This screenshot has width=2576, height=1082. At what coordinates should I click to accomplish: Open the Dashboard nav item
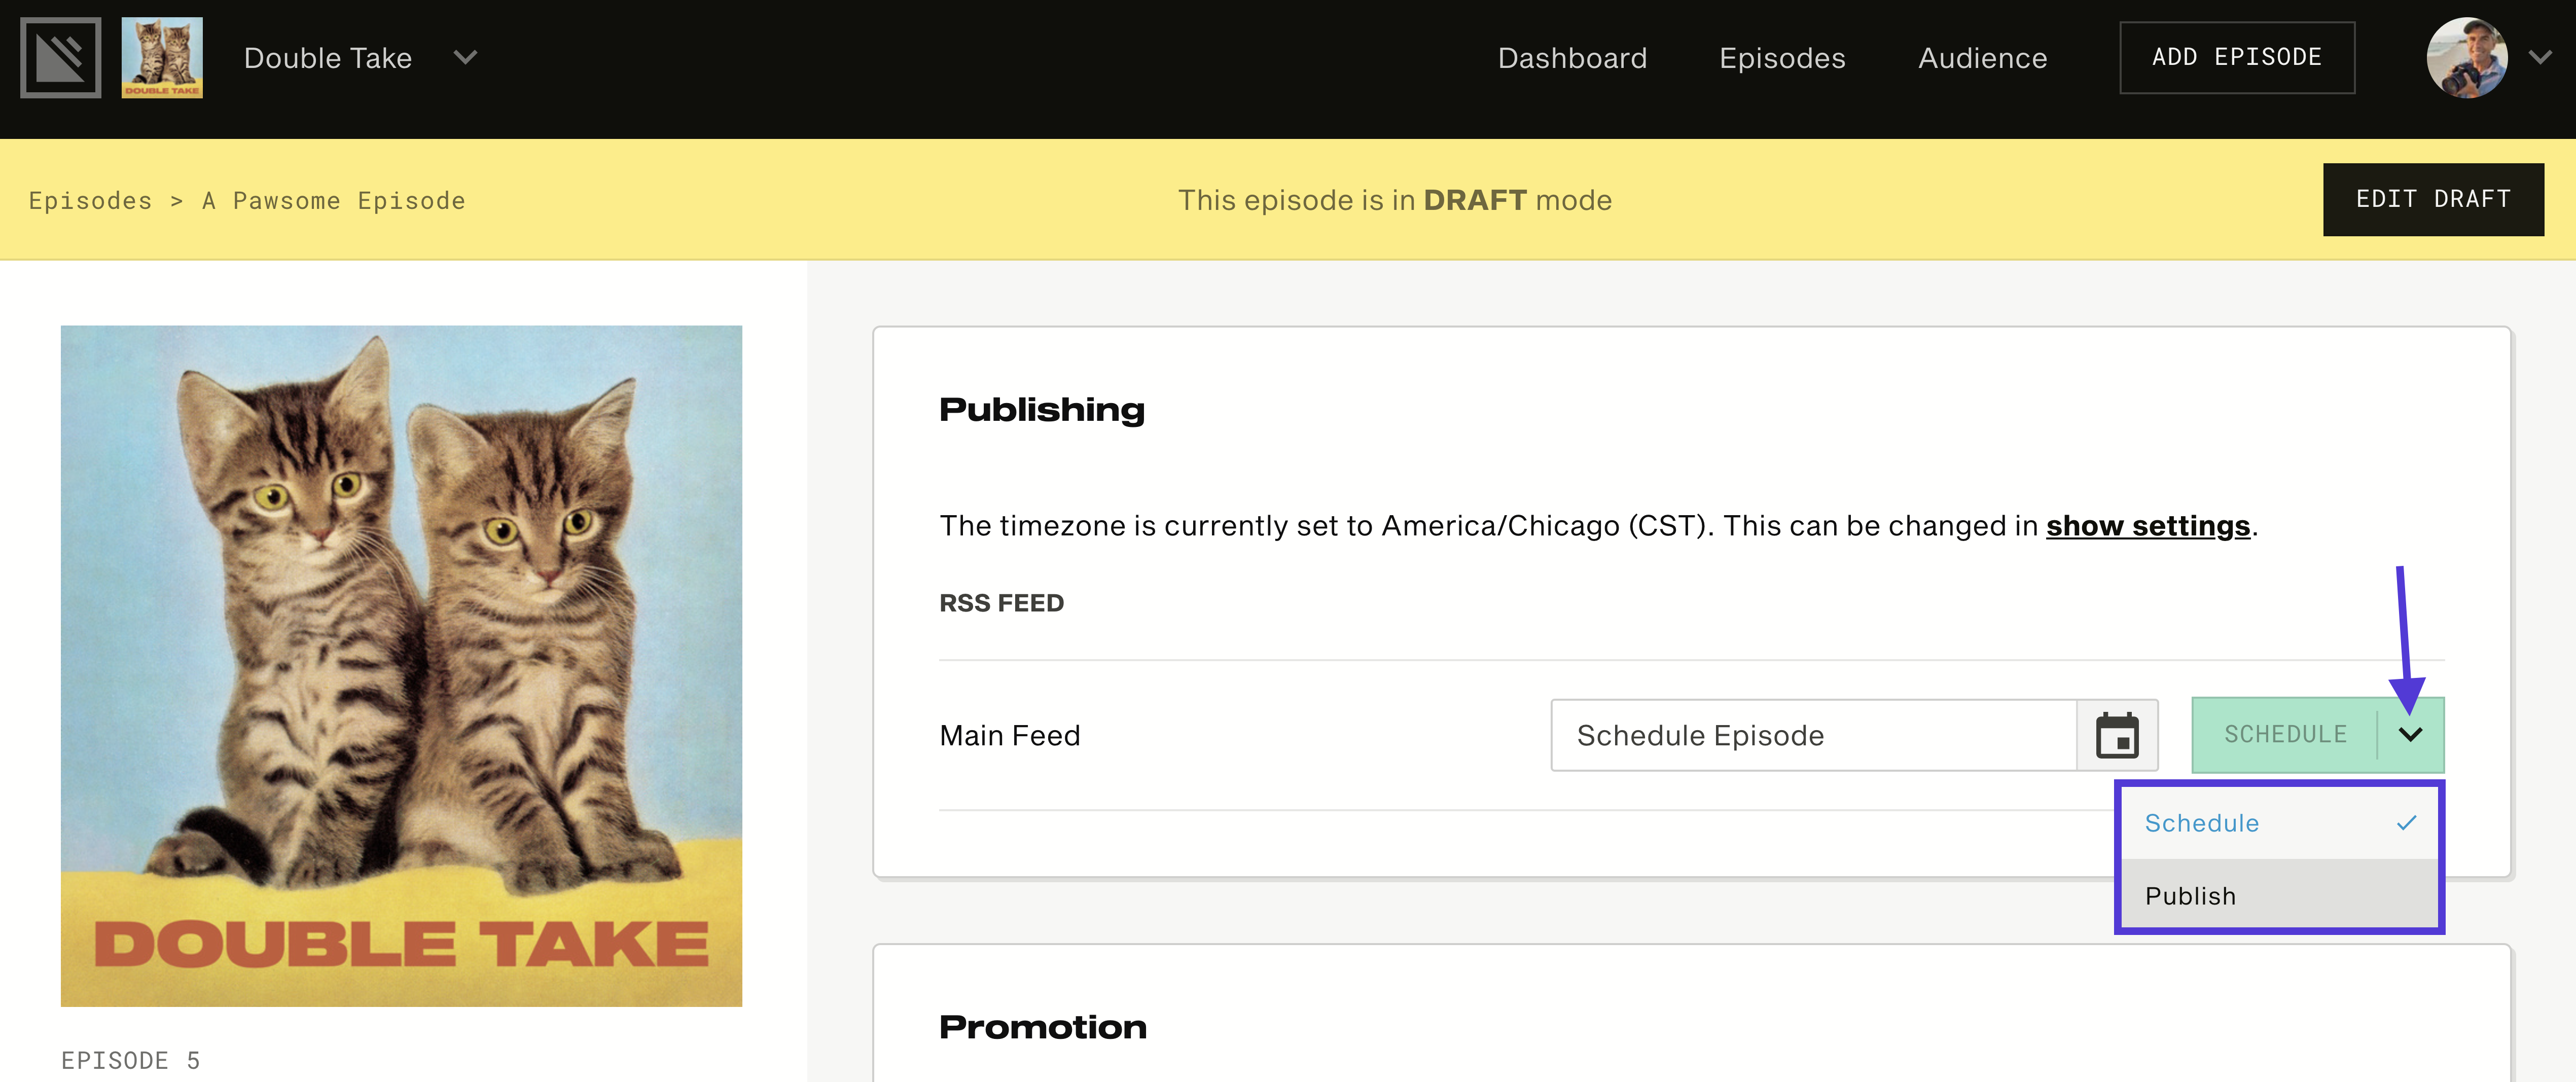(x=1572, y=58)
